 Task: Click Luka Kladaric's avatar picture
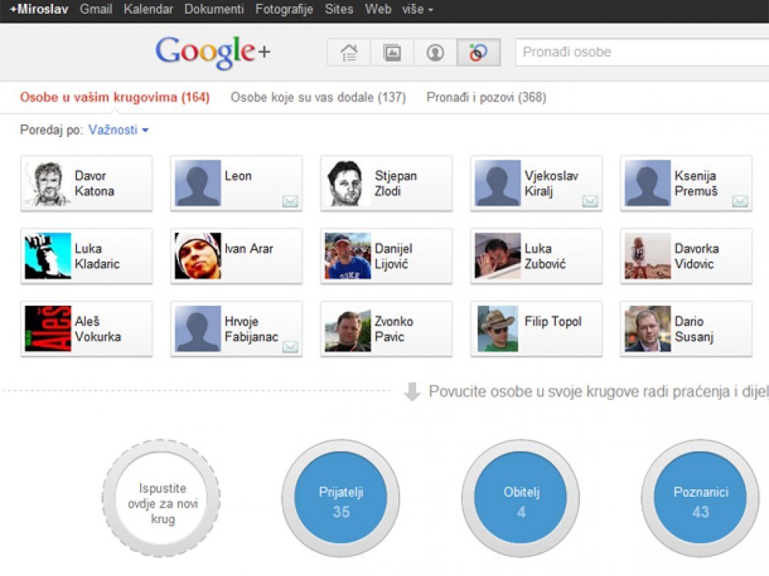tap(48, 257)
